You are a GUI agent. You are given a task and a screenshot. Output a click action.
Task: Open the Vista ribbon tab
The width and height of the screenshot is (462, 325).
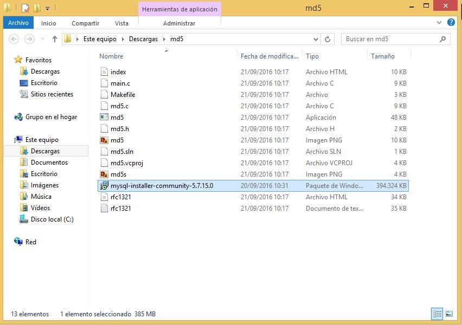121,23
